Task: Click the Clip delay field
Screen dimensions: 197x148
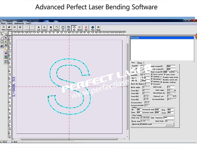Action: tap(170, 110)
